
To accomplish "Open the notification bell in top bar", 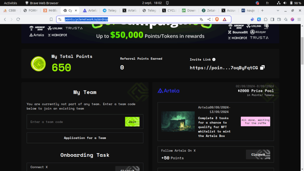I will pyautogui.click(x=167, y=3).
